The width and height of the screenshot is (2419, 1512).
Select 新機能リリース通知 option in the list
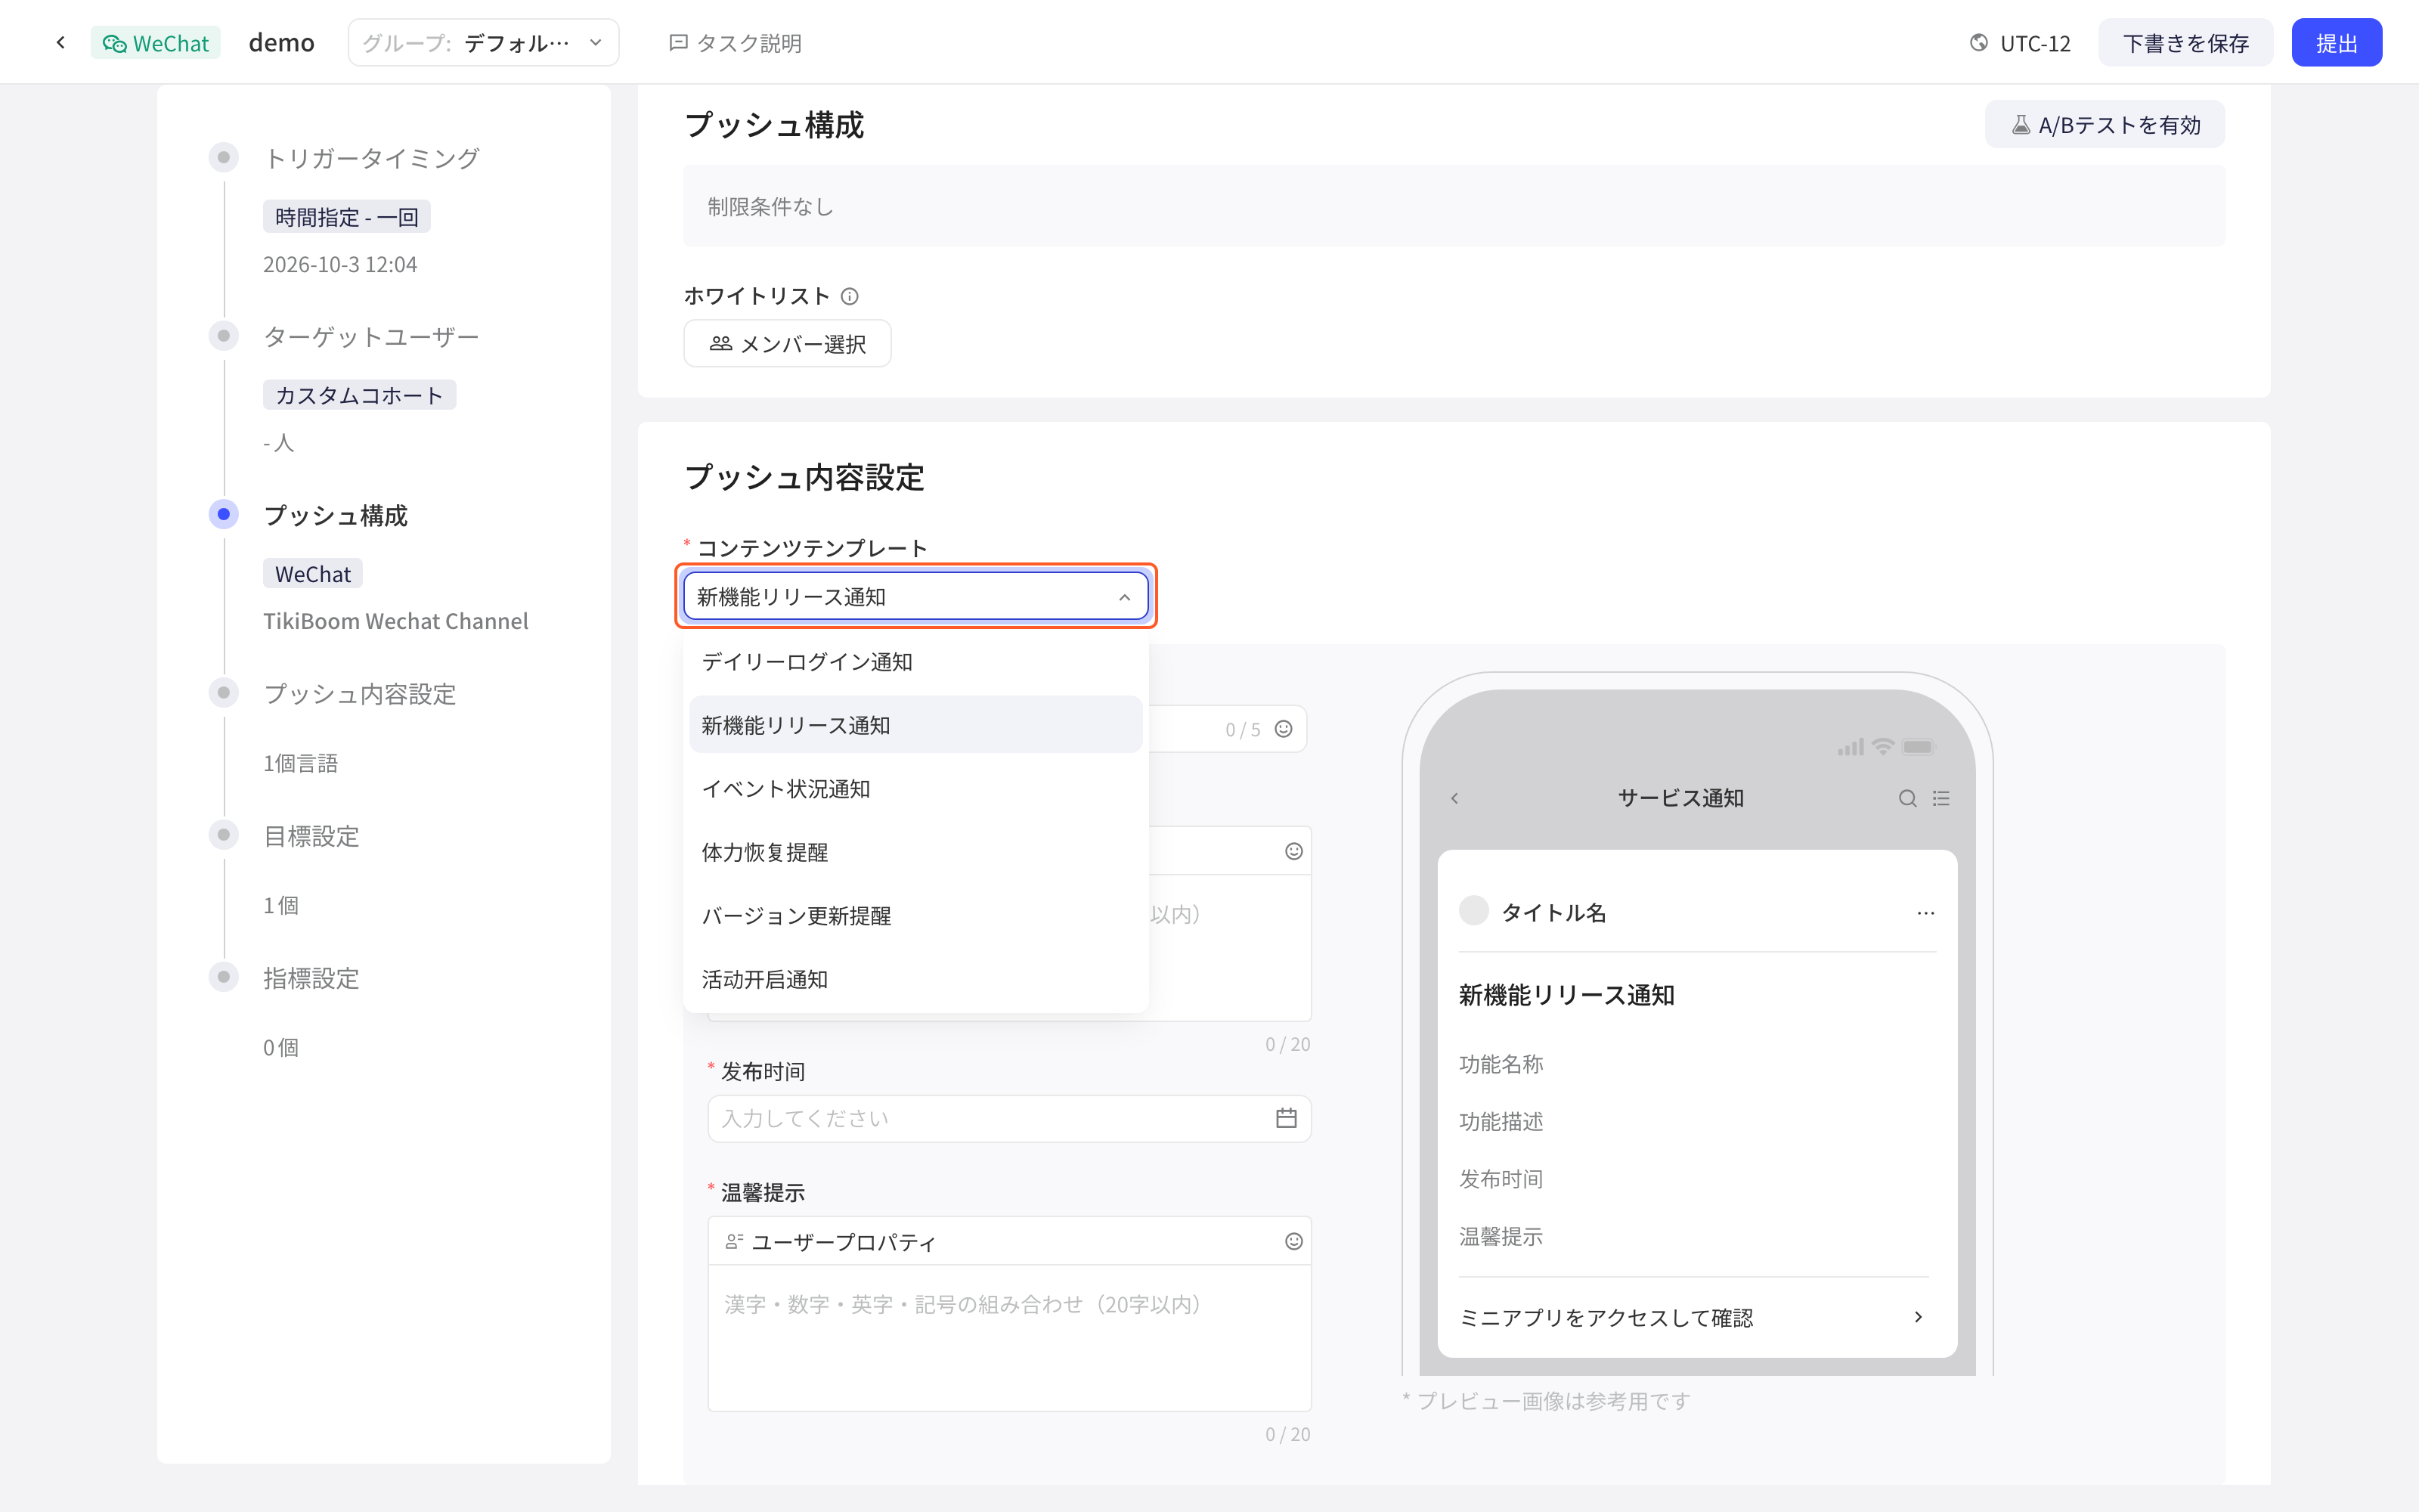tap(915, 725)
